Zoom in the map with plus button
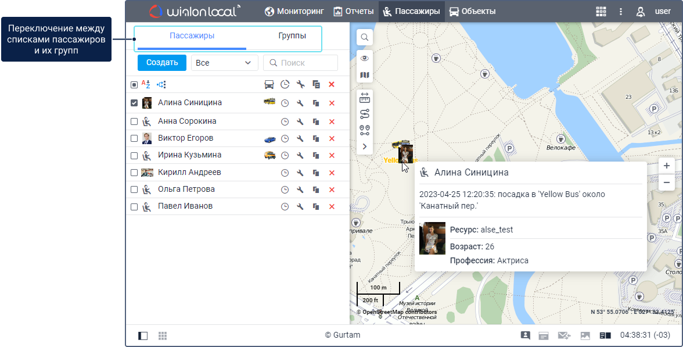This screenshot has width=683, height=347. (667, 165)
